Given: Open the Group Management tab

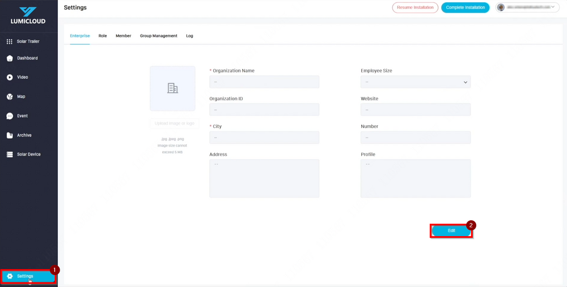Looking at the screenshot, I should (159, 36).
